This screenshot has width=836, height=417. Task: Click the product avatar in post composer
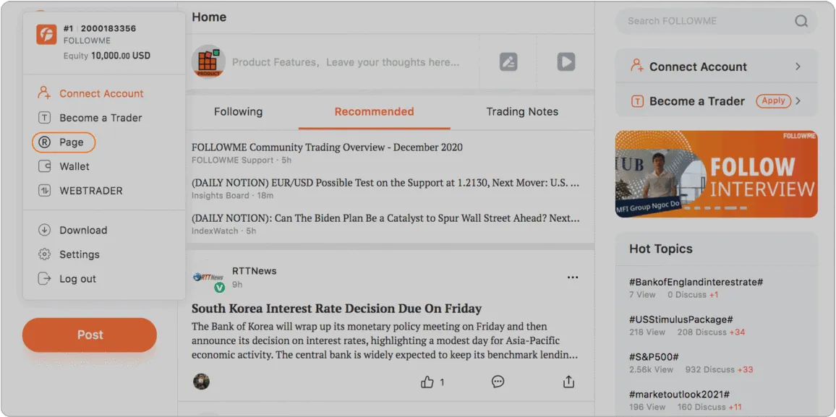point(208,61)
